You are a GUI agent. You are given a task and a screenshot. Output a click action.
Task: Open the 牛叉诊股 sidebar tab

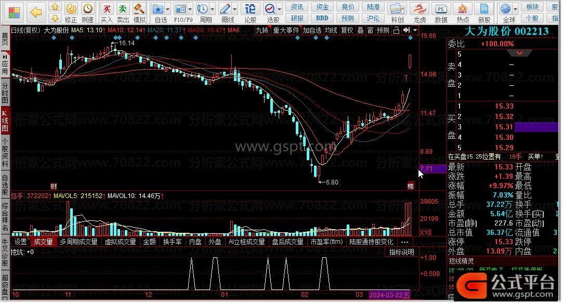point(5,252)
